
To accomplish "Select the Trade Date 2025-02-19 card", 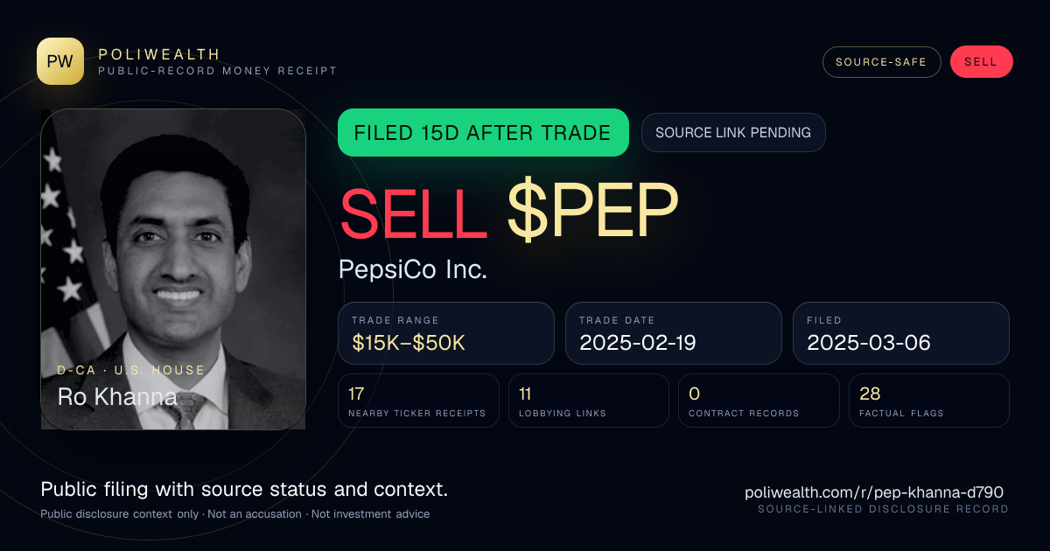I will [674, 333].
